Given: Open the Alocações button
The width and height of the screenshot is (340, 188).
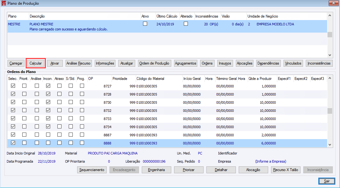Looking at the screenshot, I should coord(245,63).
